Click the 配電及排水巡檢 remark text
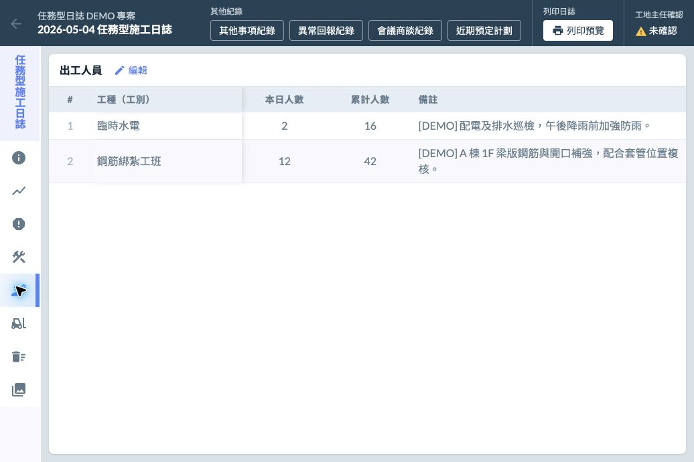 [x=535, y=126]
